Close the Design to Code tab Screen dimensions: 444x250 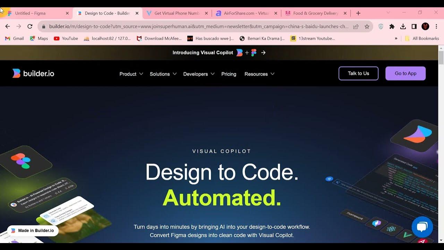pos(137,13)
